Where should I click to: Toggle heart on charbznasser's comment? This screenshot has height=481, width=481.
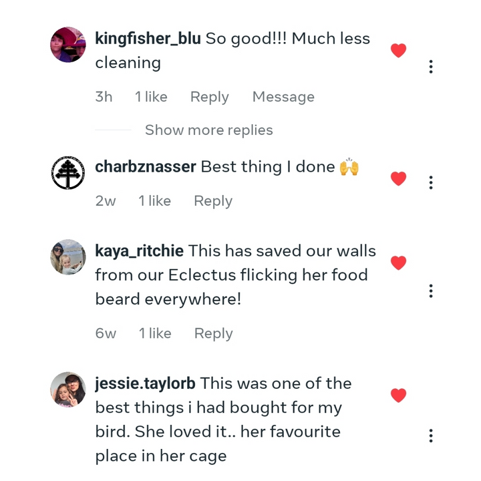(398, 178)
